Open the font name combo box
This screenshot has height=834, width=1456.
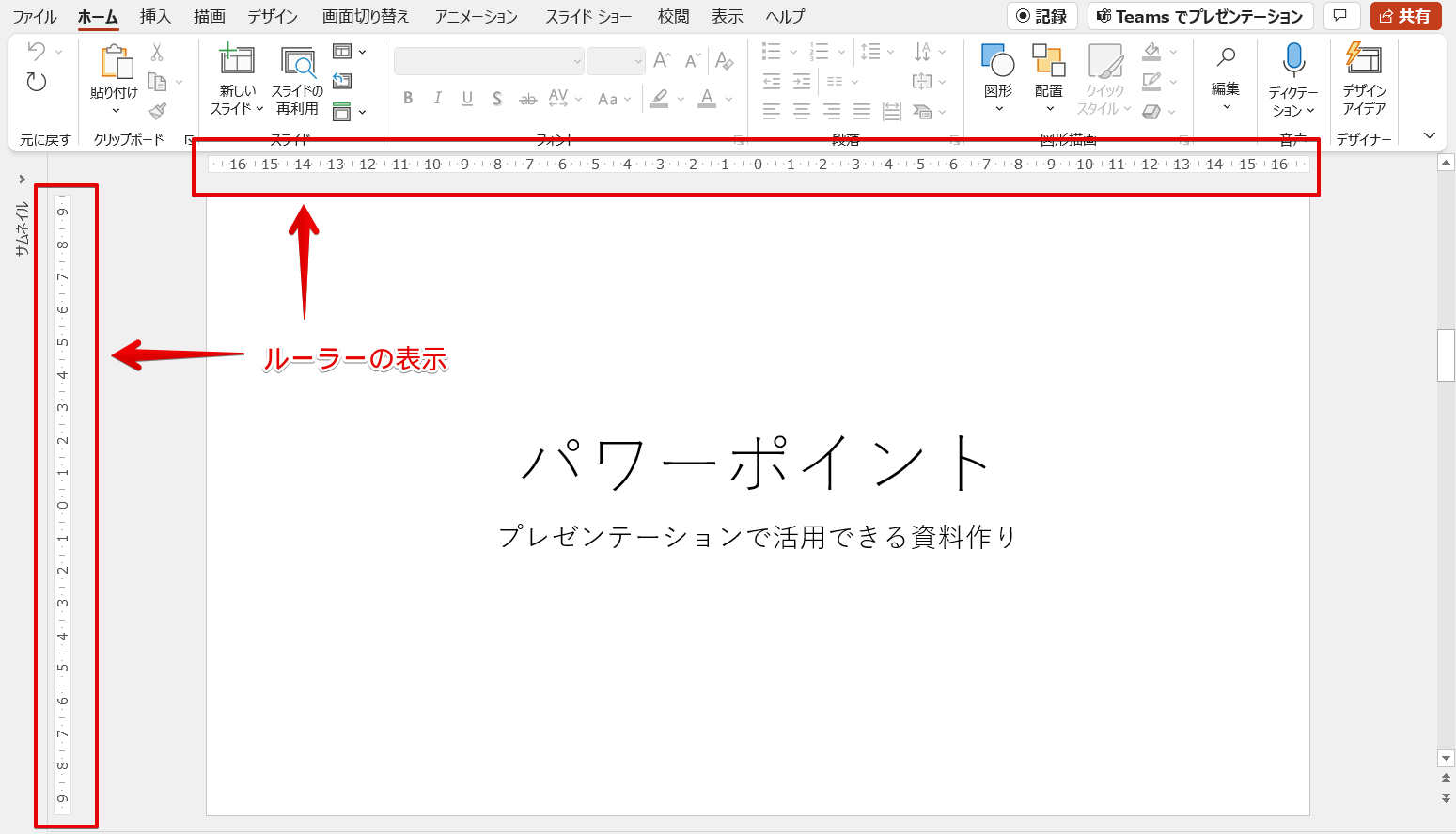(x=489, y=61)
